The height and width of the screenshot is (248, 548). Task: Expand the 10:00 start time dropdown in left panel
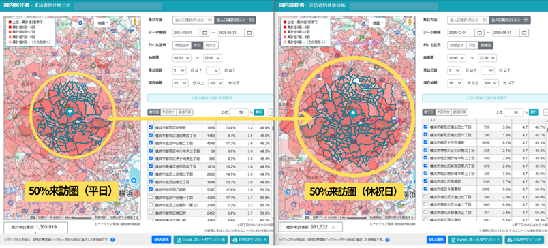tap(182, 58)
